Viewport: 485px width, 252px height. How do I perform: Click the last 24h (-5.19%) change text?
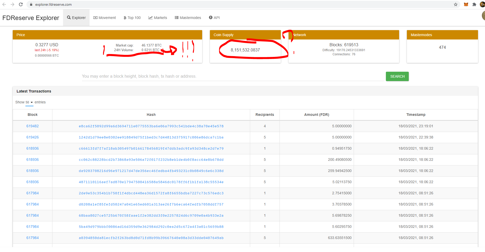point(47,50)
